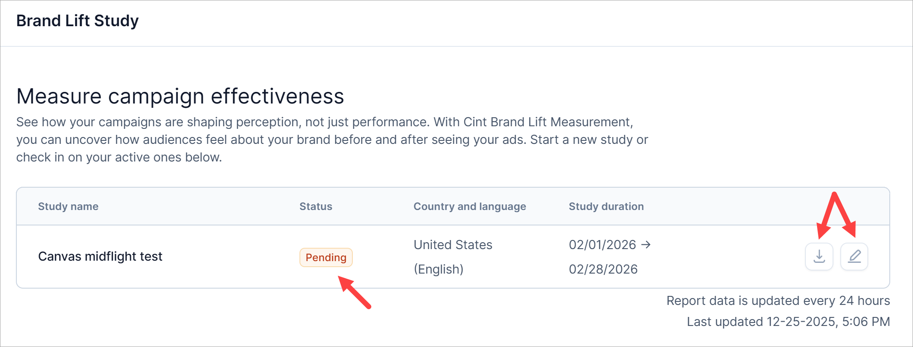The width and height of the screenshot is (913, 347).
Task: Click the Measure campaign effectiveness heading
Action: coord(180,96)
